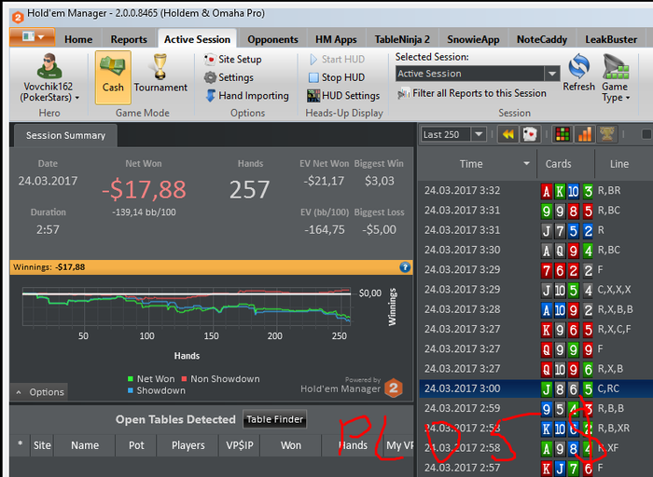Switch to the SnowieApp tab
This screenshot has width=653, height=477.
click(473, 39)
